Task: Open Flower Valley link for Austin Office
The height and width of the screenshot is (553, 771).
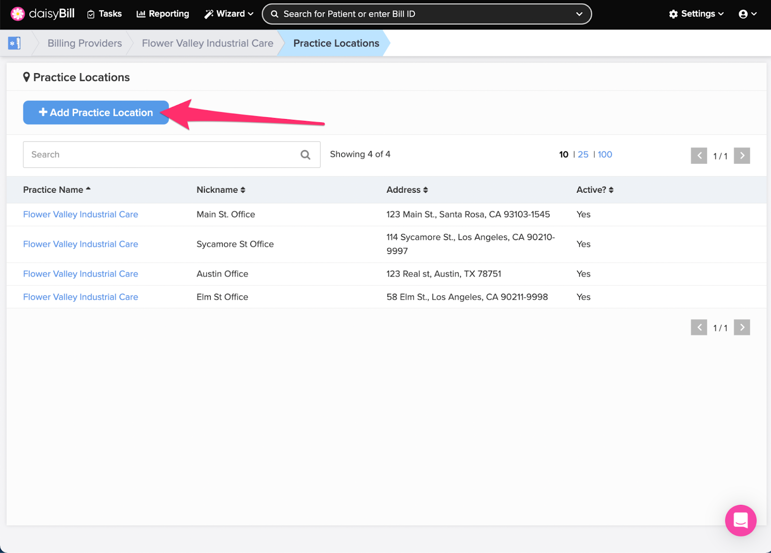Action: pos(80,274)
